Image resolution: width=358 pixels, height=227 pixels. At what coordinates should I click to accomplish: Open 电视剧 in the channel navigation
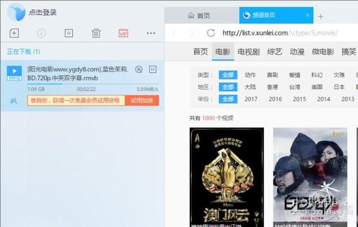click(249, 52)
